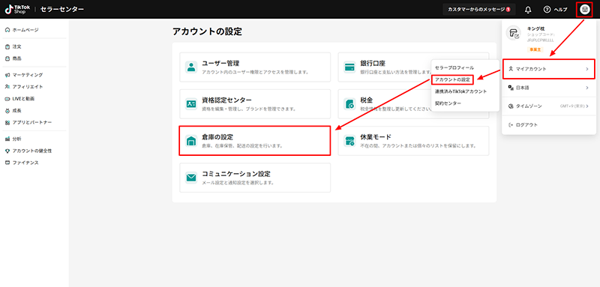Click the home icon beside ホームページ
This screenshot has height=287, width=600.
(7, 30)
